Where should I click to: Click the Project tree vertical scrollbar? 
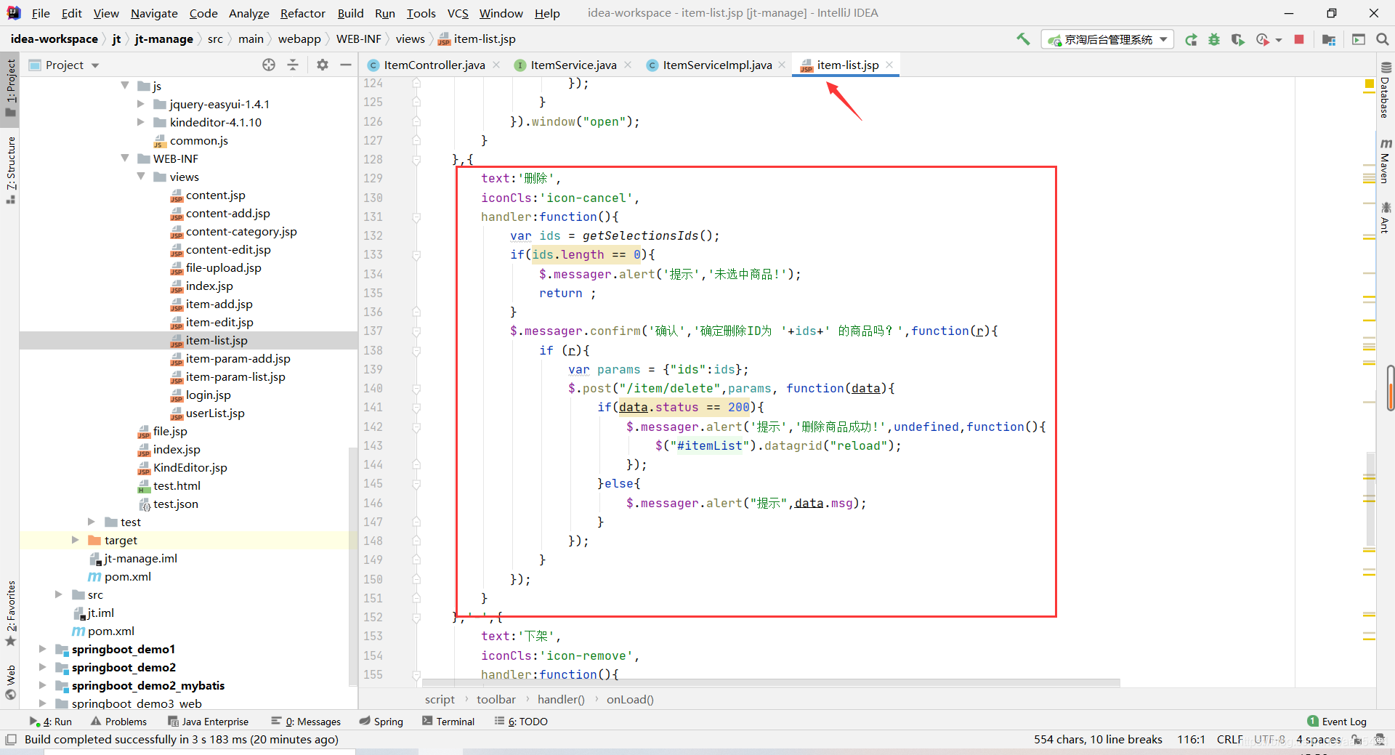tap(353, 567)
